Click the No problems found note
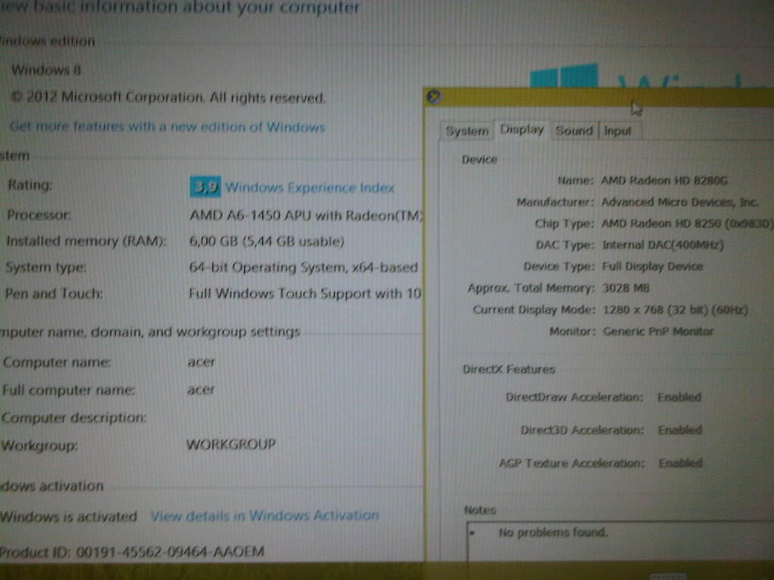Screen dimensions: 774x580 553,532
